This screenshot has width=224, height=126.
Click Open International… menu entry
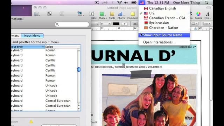point(164,42)
